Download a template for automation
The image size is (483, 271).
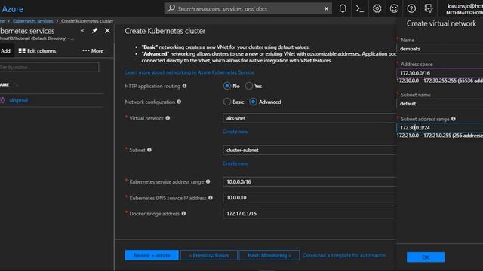click(x=344, y=255)
